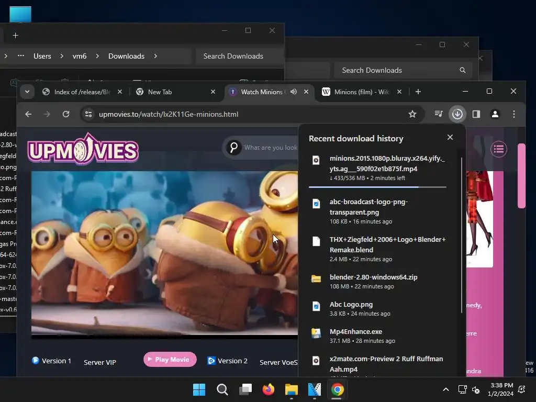The image size is (536, 402).
Task: Launch Firefox from taskbar
Action: click(x=269, y=389)
